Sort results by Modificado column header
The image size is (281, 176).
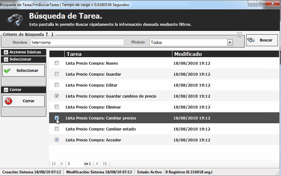click(225, 54)
